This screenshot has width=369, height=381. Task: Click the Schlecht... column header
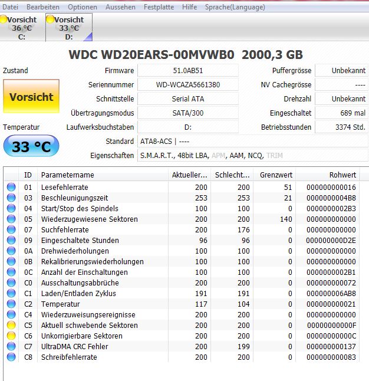click(232, 175)
